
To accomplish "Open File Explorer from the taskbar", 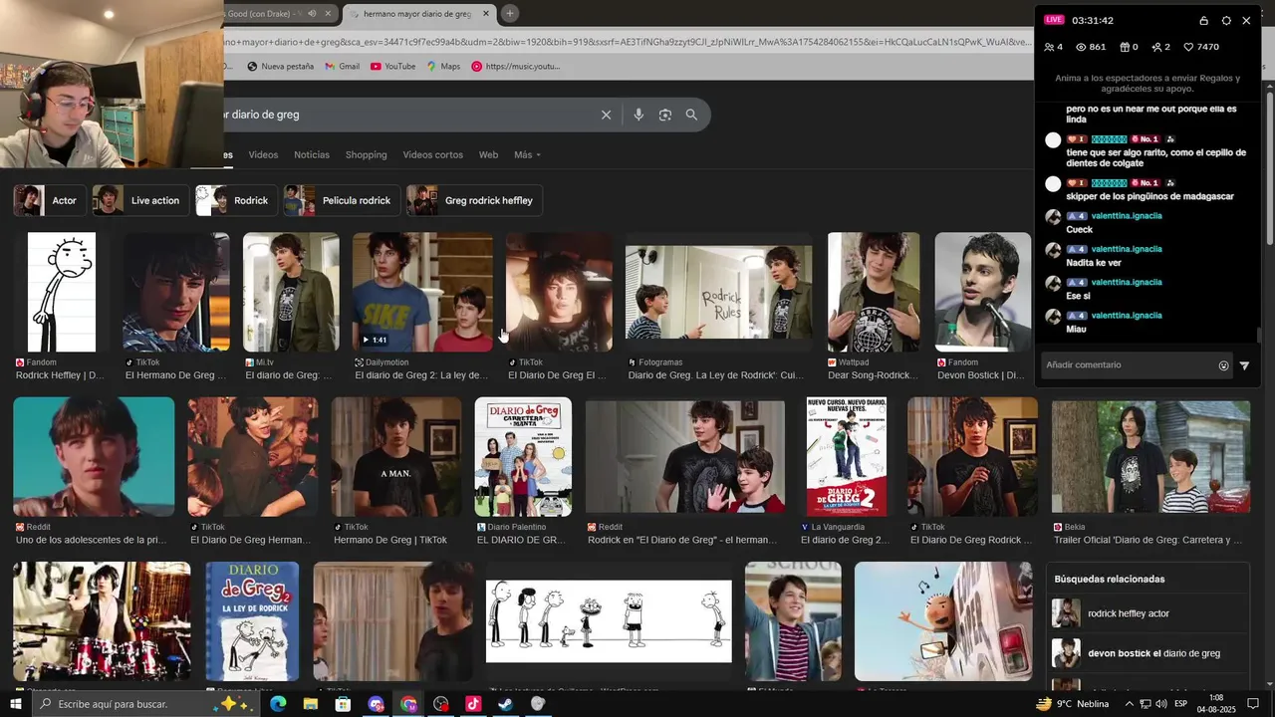I will tap(311, 704).
